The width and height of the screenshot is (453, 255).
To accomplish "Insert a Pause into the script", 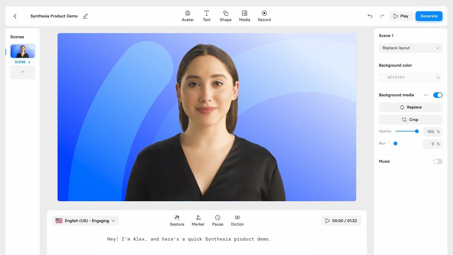I will tap(218, 220).
